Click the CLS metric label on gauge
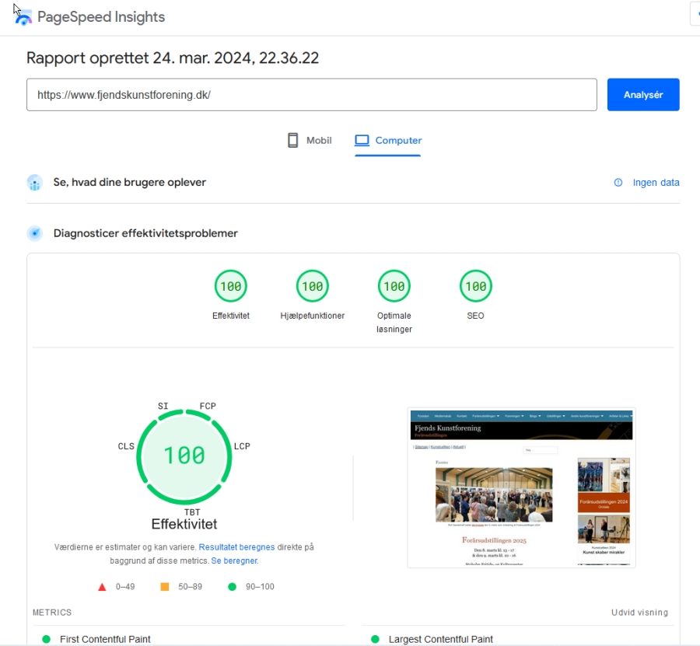Viewport: 700px width, 646px height. click(x=126, y=446)
